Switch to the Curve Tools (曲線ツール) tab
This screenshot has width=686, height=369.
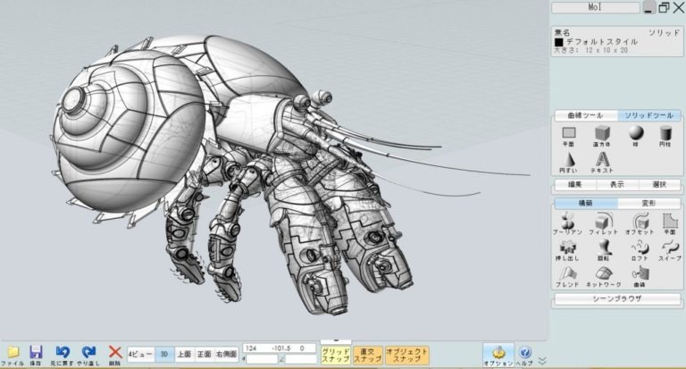point(585,115)
